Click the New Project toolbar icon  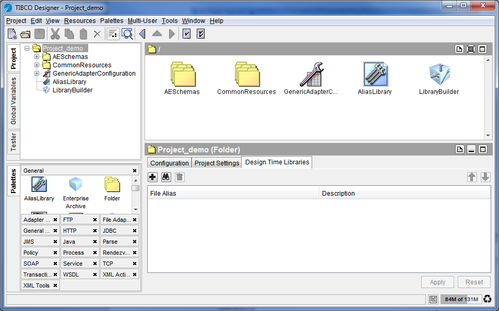point(12,34)
